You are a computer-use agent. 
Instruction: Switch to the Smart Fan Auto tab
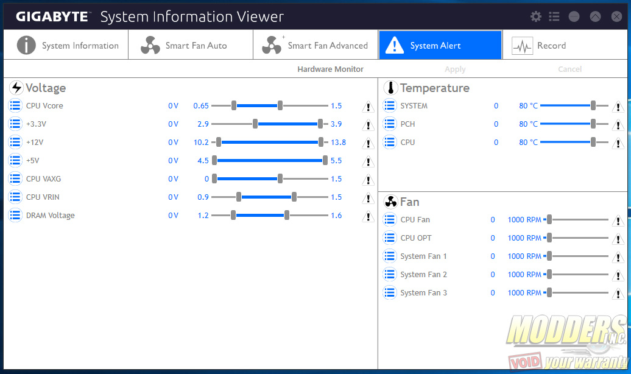191,45
